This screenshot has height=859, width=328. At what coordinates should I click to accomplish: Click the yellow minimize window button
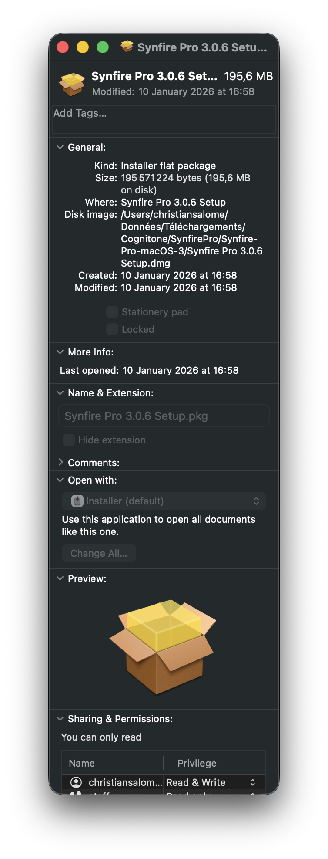coord(83,47)
